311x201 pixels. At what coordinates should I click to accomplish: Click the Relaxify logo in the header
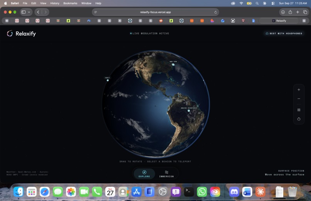22,33
